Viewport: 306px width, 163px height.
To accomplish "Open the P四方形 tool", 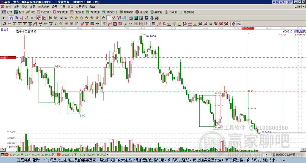I will [44, 12].
